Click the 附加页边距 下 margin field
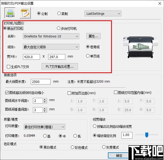This screenshot has width=164, height=160. pos(103,101)
